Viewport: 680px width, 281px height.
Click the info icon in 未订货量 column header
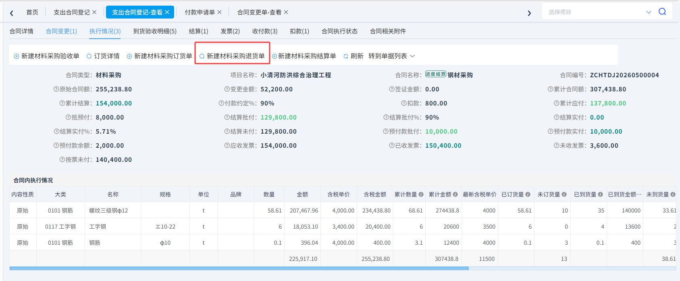coord(564,194)
